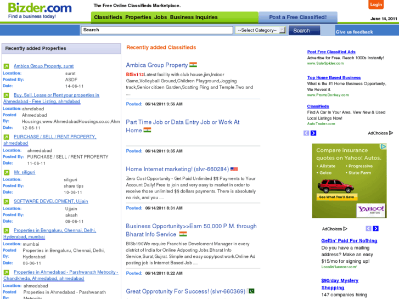
Task: Click the June 14, 2011 date text
Action: [384, 19]
